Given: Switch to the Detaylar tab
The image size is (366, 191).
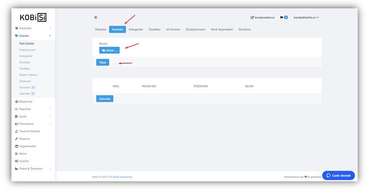Looking at the screenshot, I should (x=101, y=29).
